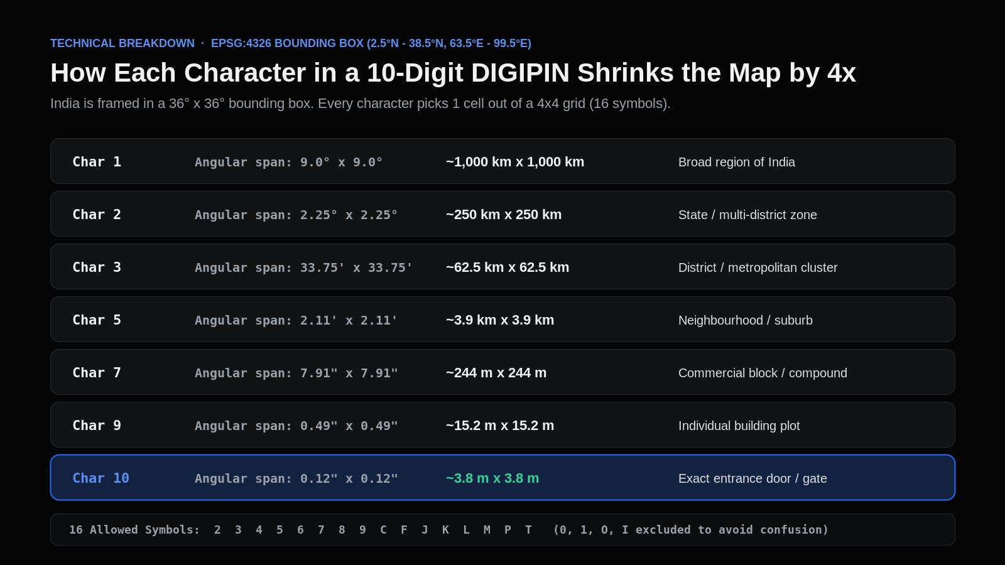Click the '~62.5 km x 62.5 km' value

[x=508, y=267]
